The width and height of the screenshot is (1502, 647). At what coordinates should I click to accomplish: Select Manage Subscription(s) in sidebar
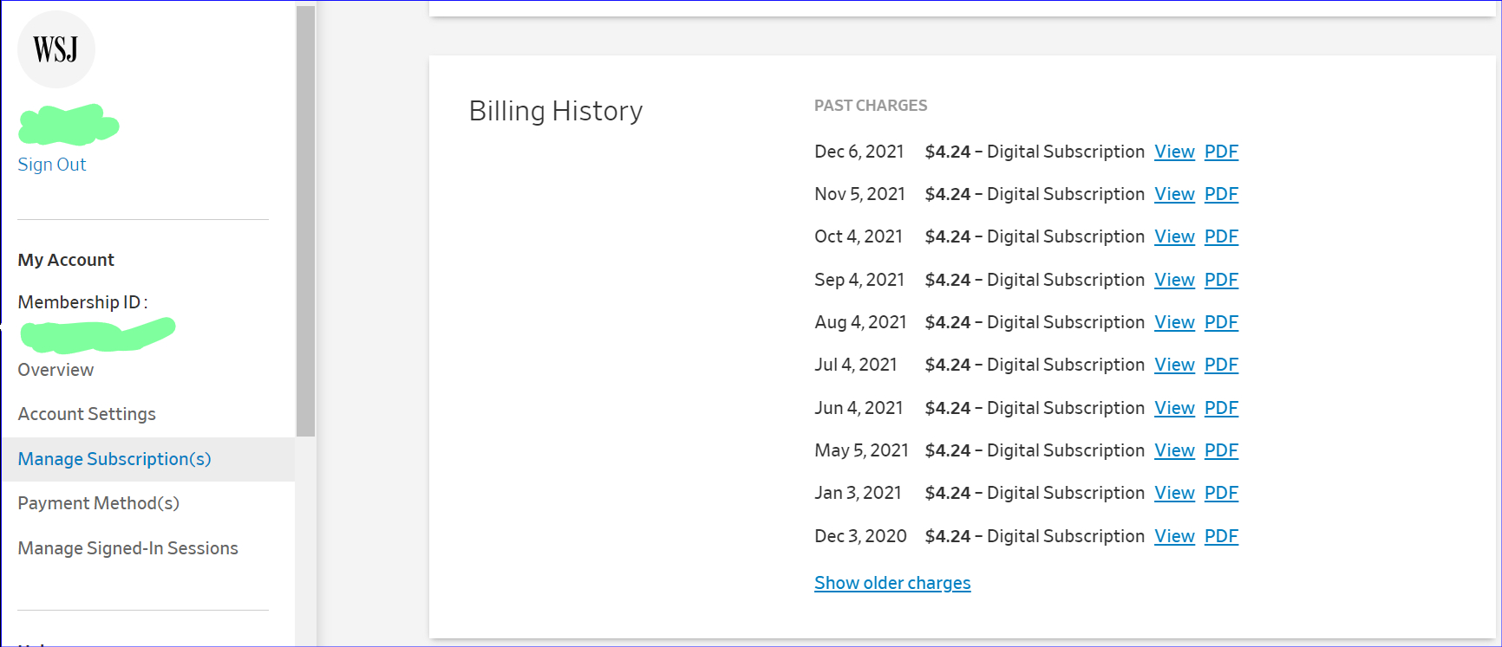114,459
